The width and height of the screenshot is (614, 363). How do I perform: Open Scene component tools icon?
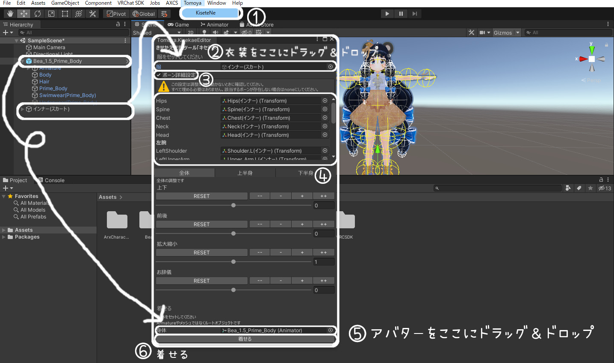tap(472, 32)
